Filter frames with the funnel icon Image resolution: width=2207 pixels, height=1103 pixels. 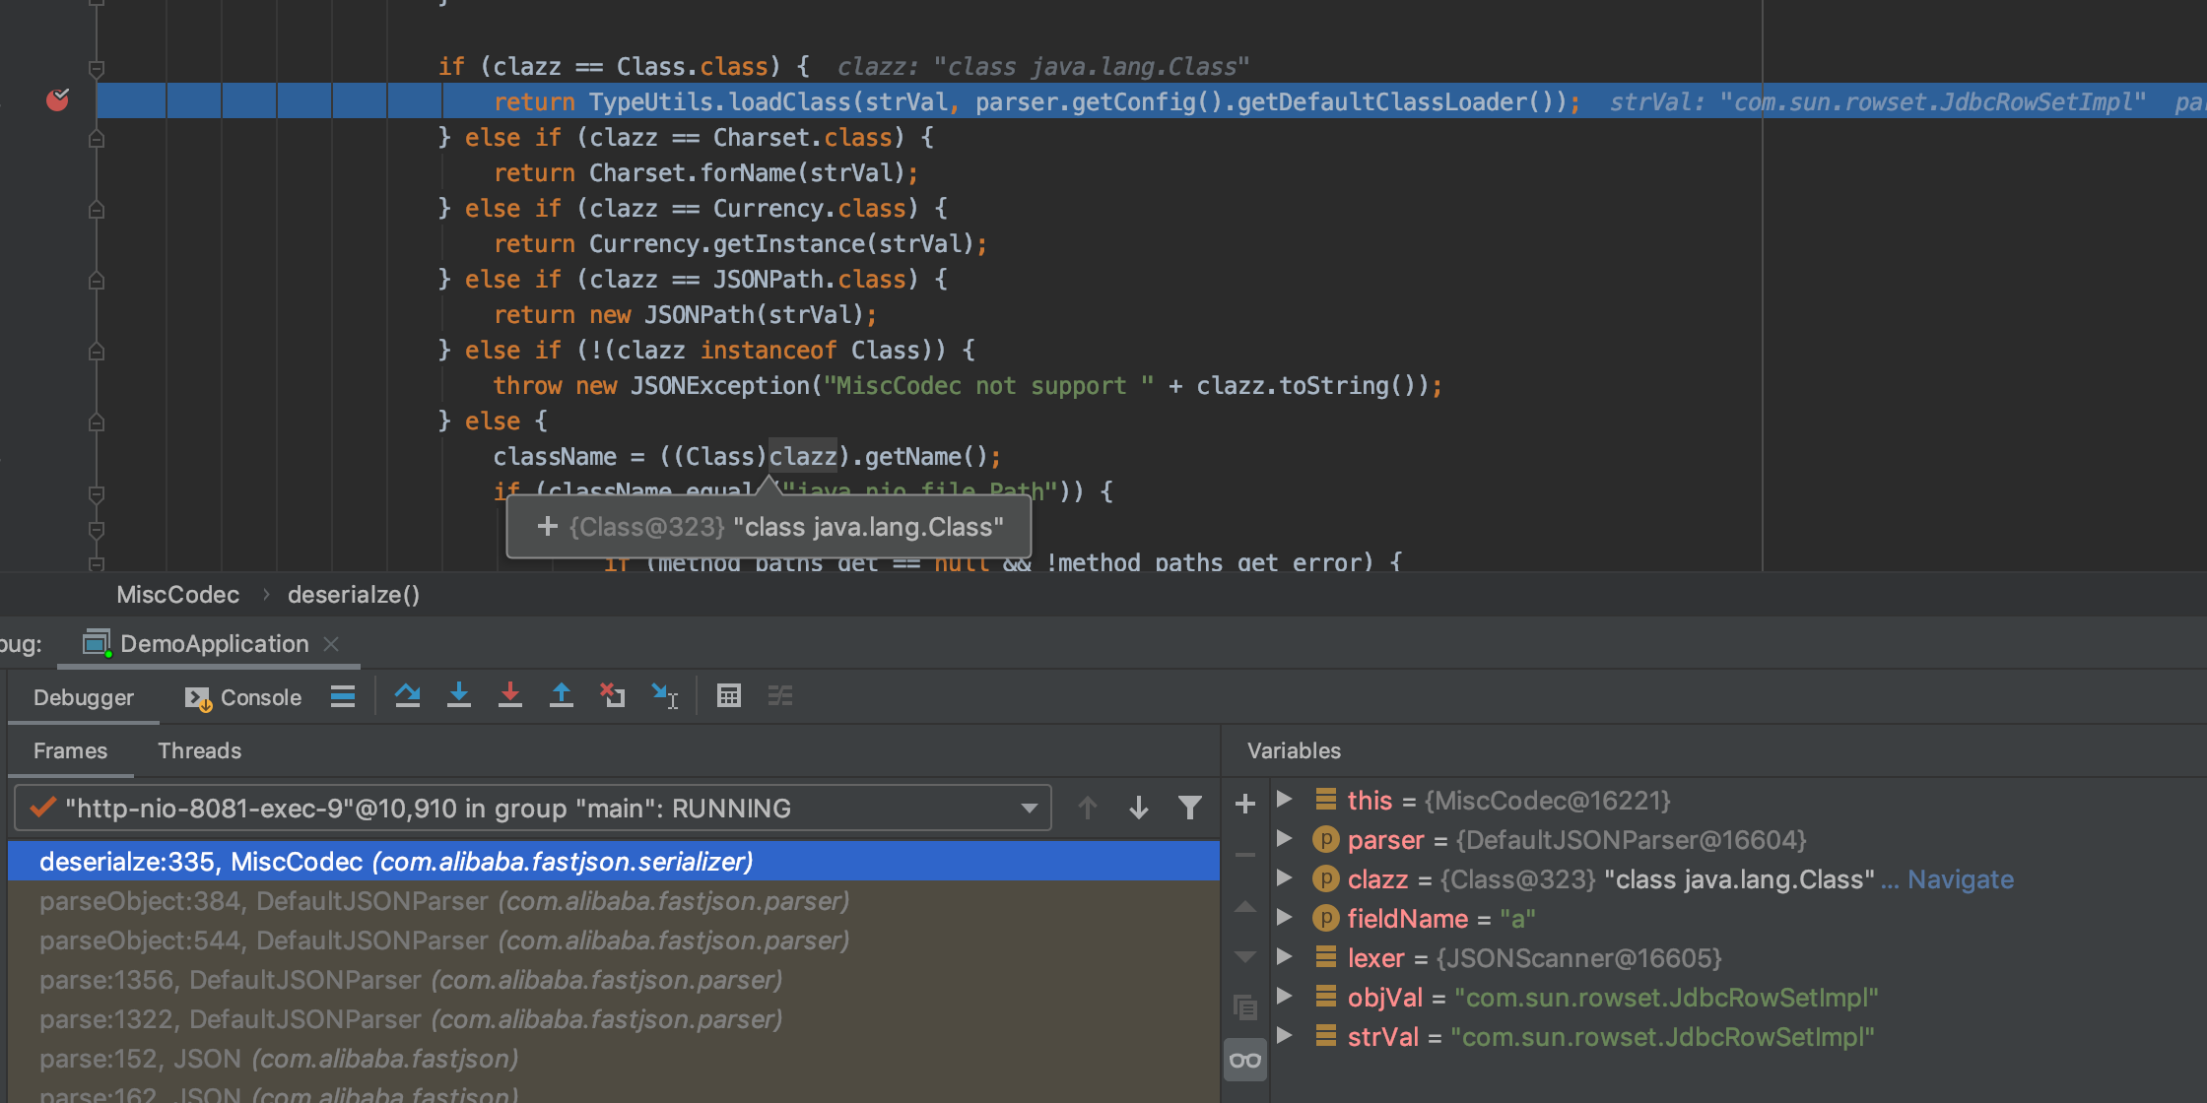point(1190,808)
